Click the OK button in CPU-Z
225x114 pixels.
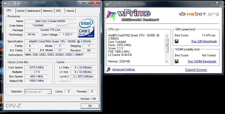(90, 106)
